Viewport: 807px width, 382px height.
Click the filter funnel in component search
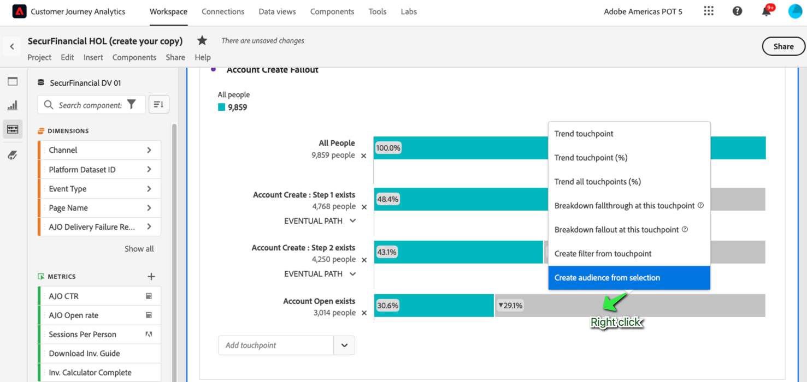click(x=132, y=105)
